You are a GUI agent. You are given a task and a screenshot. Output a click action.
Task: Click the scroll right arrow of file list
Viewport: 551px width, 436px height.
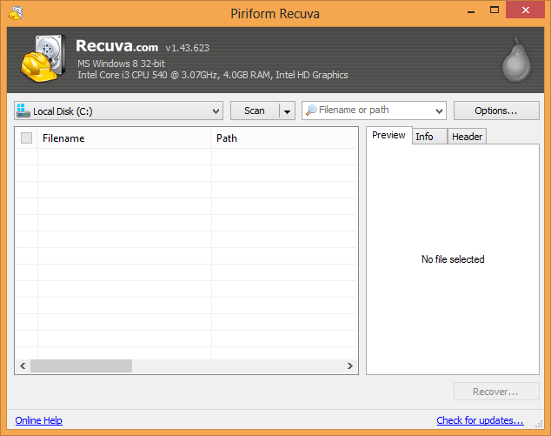tap(350, 366)
